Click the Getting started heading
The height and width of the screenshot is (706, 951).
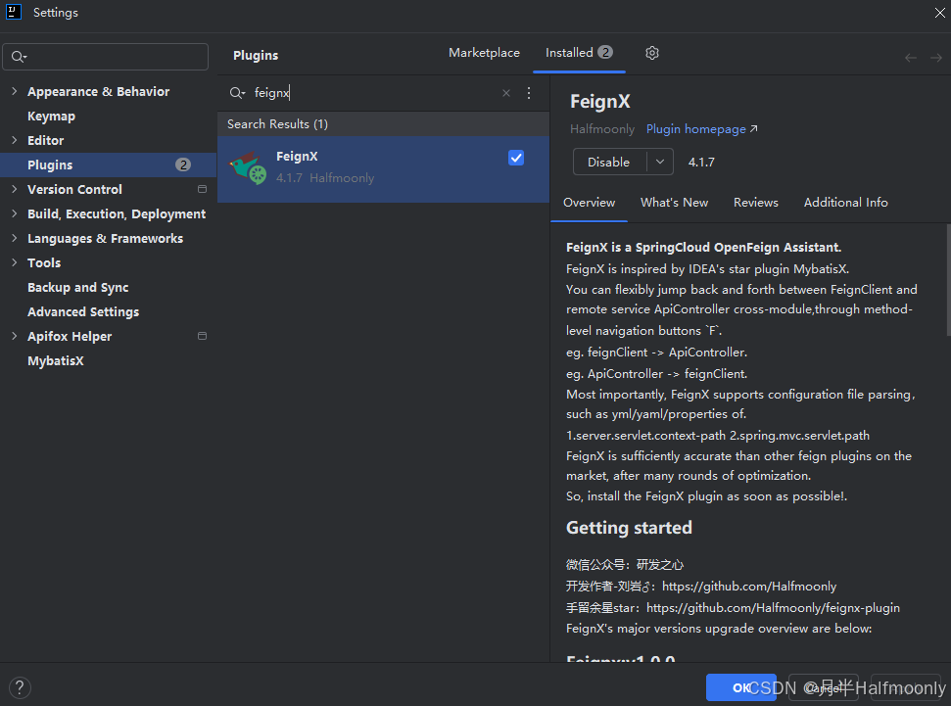[629, 528]
